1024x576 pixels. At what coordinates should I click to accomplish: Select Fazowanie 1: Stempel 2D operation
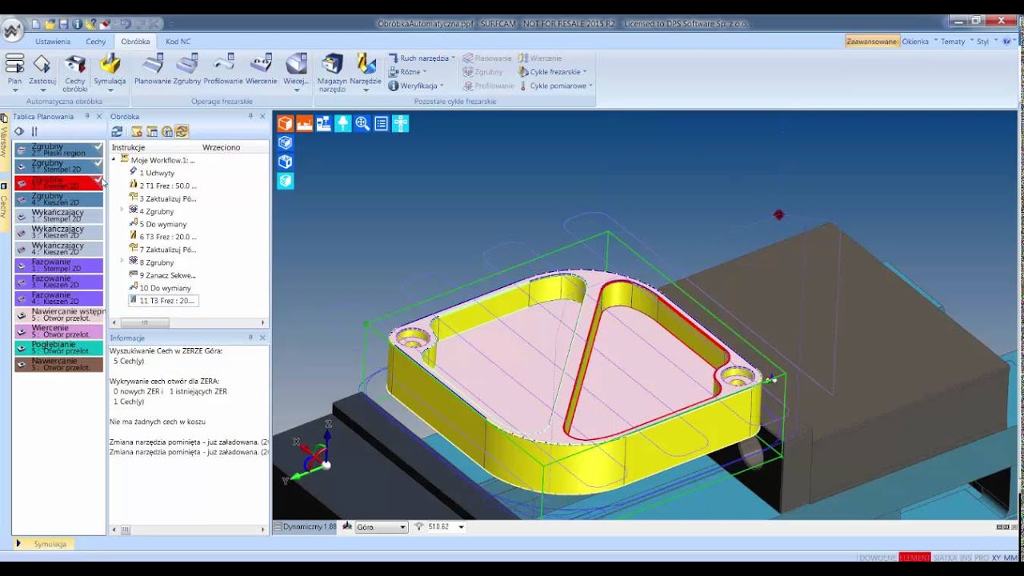[x=59, y=265]
